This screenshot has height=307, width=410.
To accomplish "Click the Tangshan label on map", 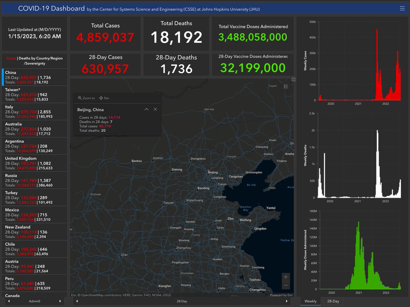I will 236,177.
